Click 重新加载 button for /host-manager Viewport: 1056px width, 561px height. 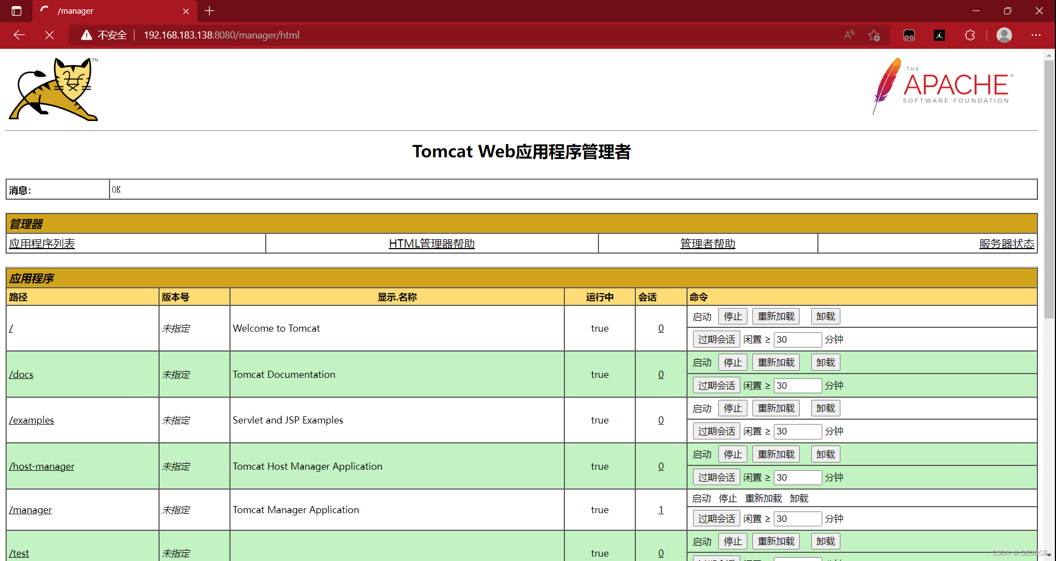pos(776,454)
